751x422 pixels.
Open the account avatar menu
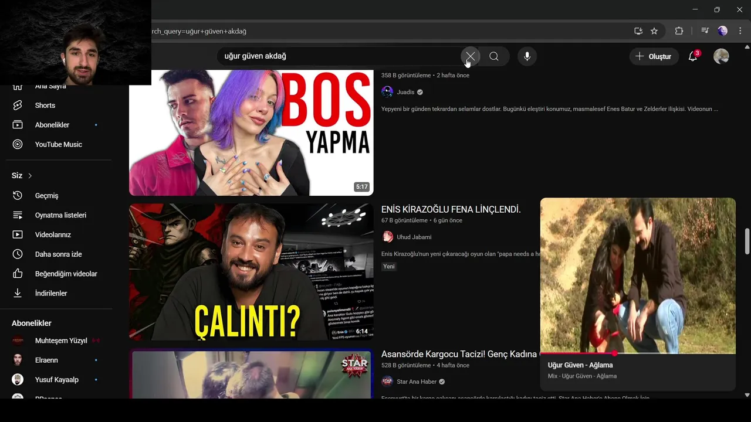721,56
